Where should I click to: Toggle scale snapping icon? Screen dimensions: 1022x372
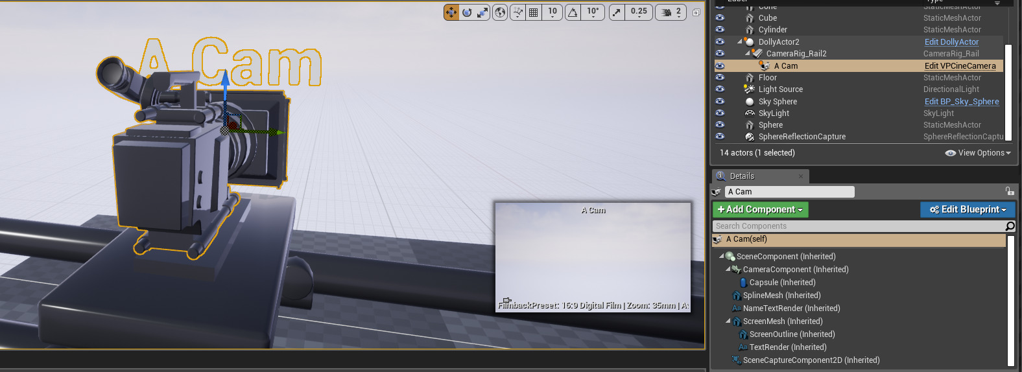pyautogui.click(x=617, y=12)
